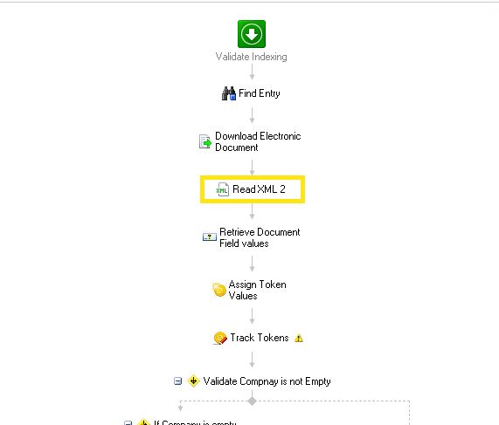The image size is (499, 425).
Task: Select the Assign Token Values coin icon
Action: tap(219, 290)
